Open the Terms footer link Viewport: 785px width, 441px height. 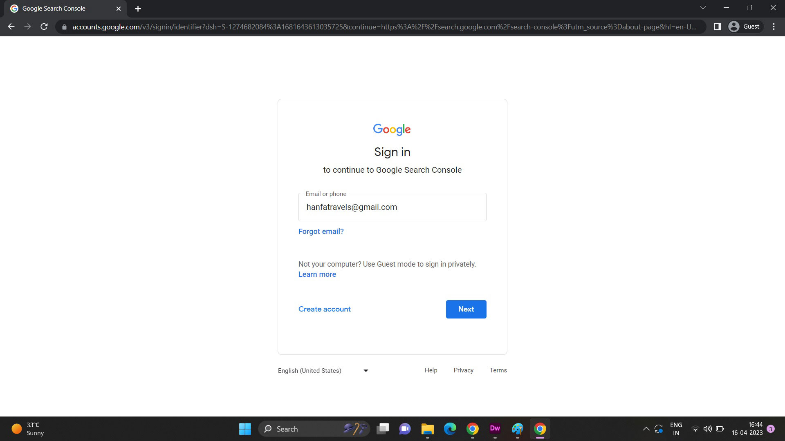click(x=498, y=370)
